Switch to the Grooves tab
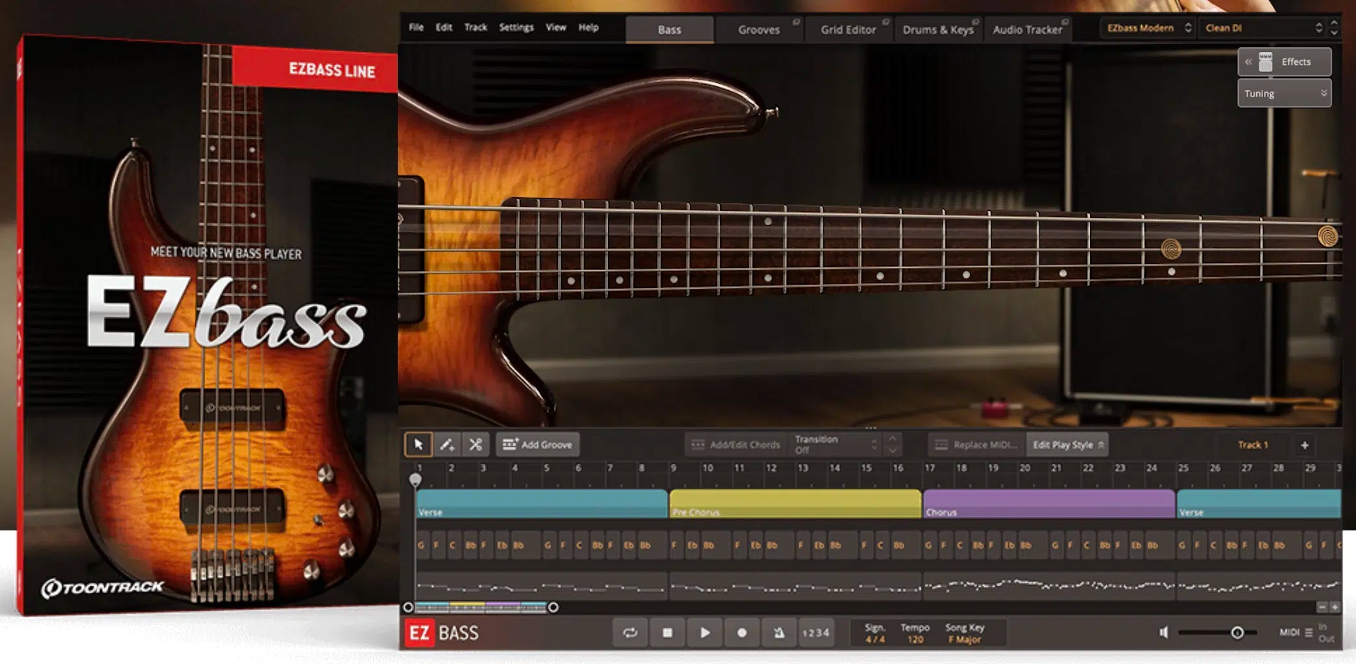This screenshot has height=664, width=1356. 759,29
